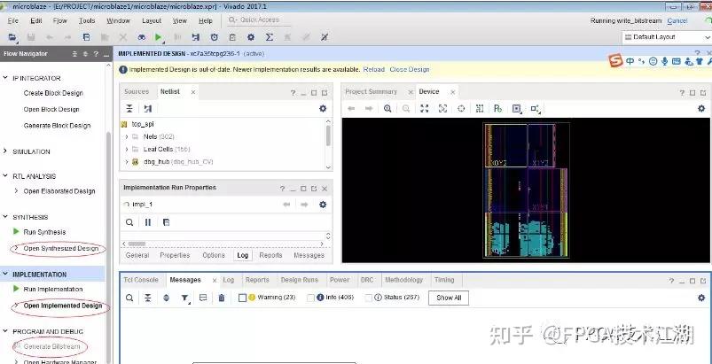Open the Settings gear in main toolbar

coord(251,37)
